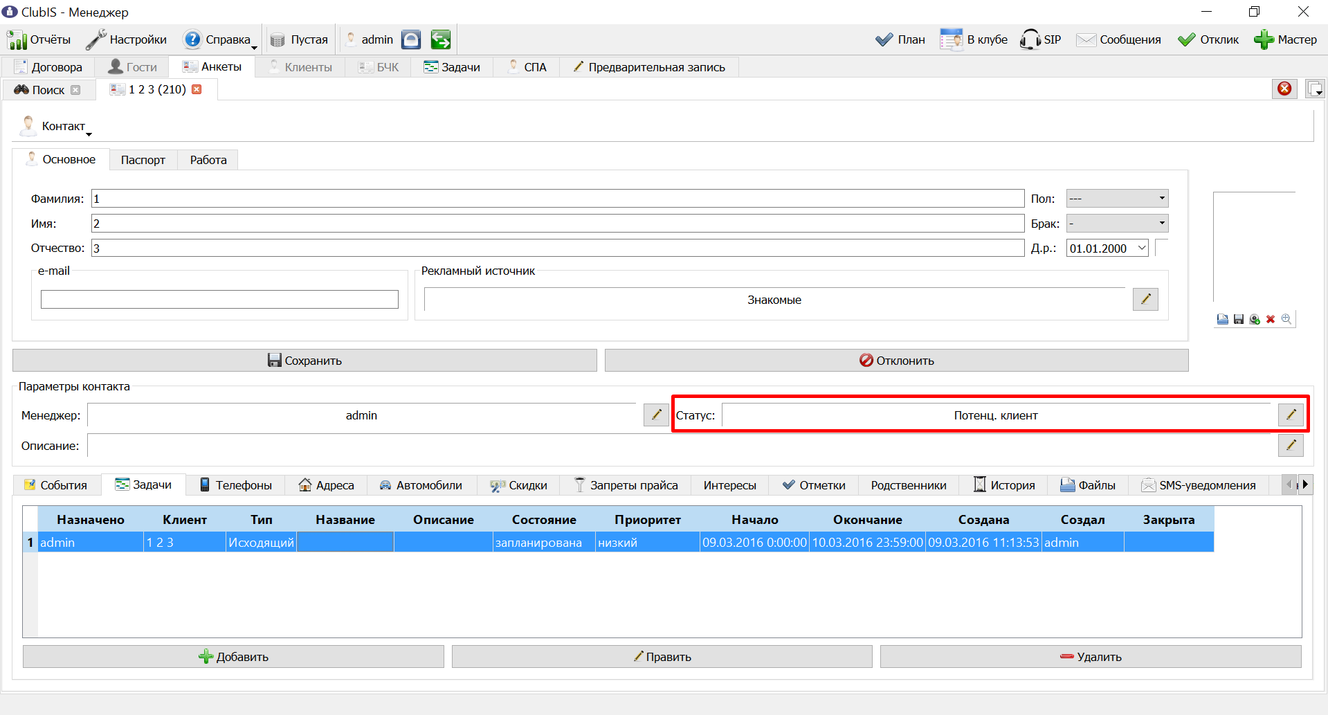Screen dimensions: 1328x715
Task: Open Настройки settings in the toolbar
Action: (127, 39)
